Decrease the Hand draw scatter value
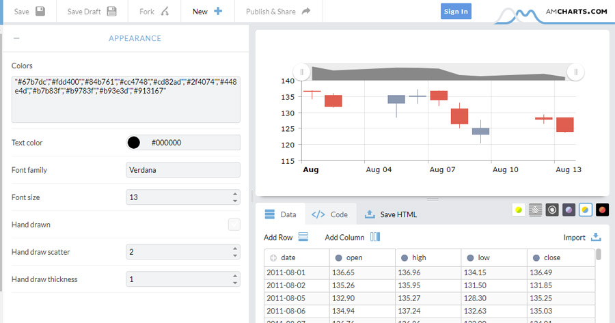This screenshot has width=615, height=323. coord(235,255)
